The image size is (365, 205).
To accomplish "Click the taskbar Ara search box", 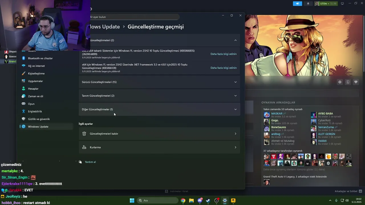I will (x=158, y=200).
